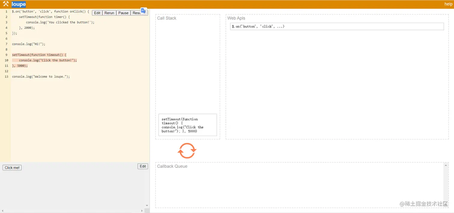Click the '}, 2000);' code line
This screenshot has width=454, height=213.
[x=27, y=28]
